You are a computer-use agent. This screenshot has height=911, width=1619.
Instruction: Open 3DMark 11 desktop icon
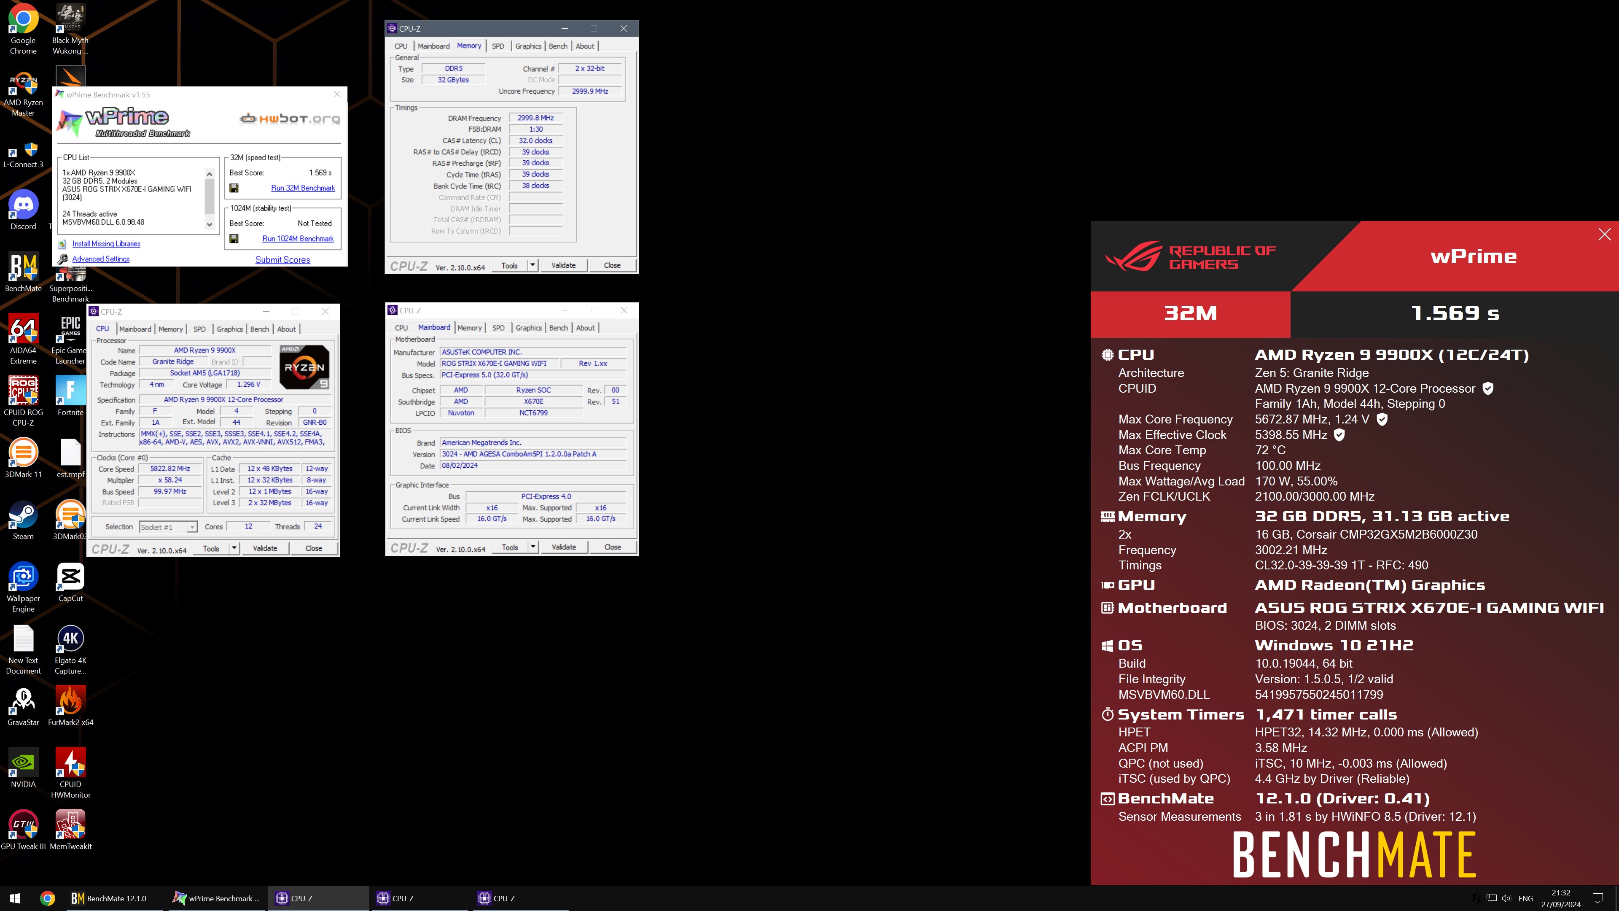click(x=23, y=458)
